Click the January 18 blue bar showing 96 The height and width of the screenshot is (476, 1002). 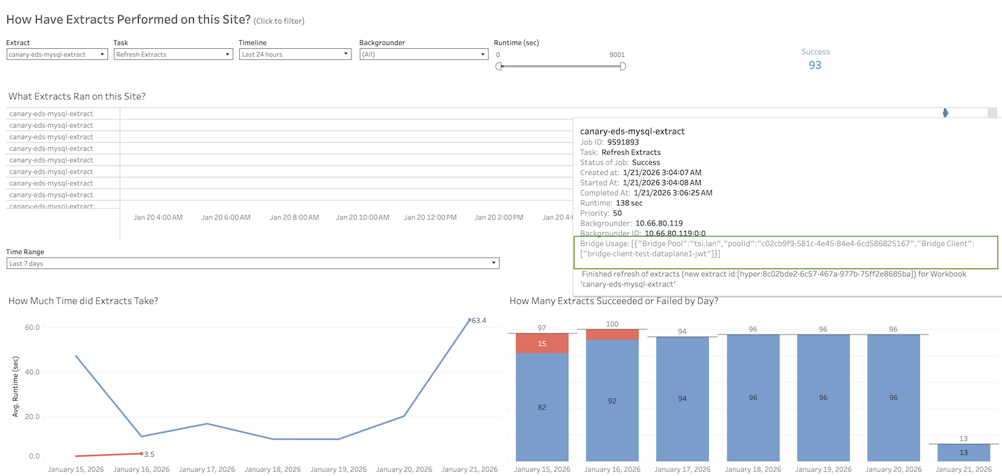(753, 397)
